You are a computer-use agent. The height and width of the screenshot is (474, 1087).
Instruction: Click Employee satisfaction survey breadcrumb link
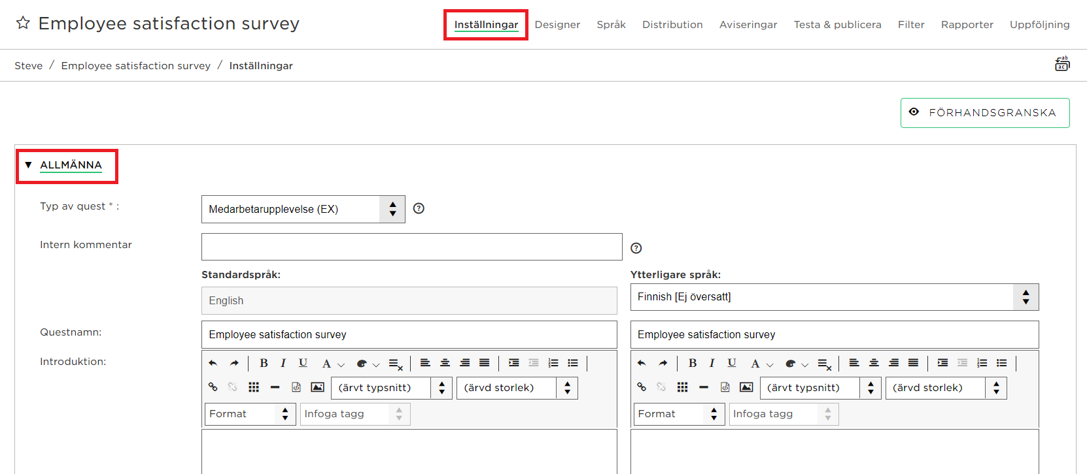136,66
